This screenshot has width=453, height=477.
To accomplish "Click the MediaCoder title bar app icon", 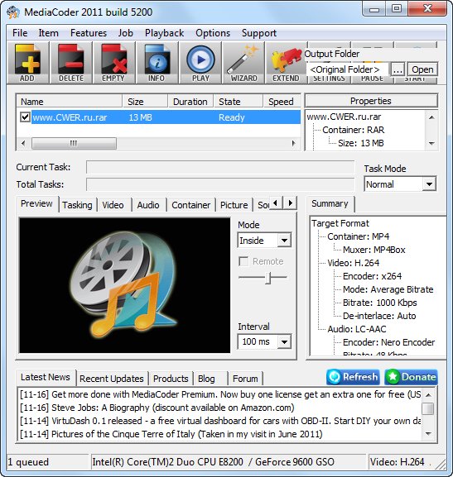I will pyautogui.click(x=13, y=12).
